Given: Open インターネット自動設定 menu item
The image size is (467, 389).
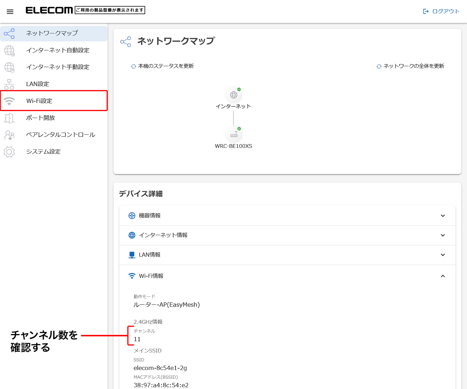Looking at the screenshot, I should click(x=57, y=50).
